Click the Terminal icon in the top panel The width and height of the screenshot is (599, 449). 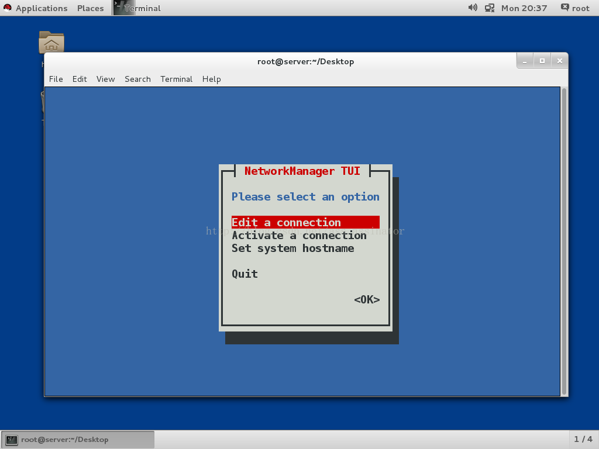coord(125,8)
